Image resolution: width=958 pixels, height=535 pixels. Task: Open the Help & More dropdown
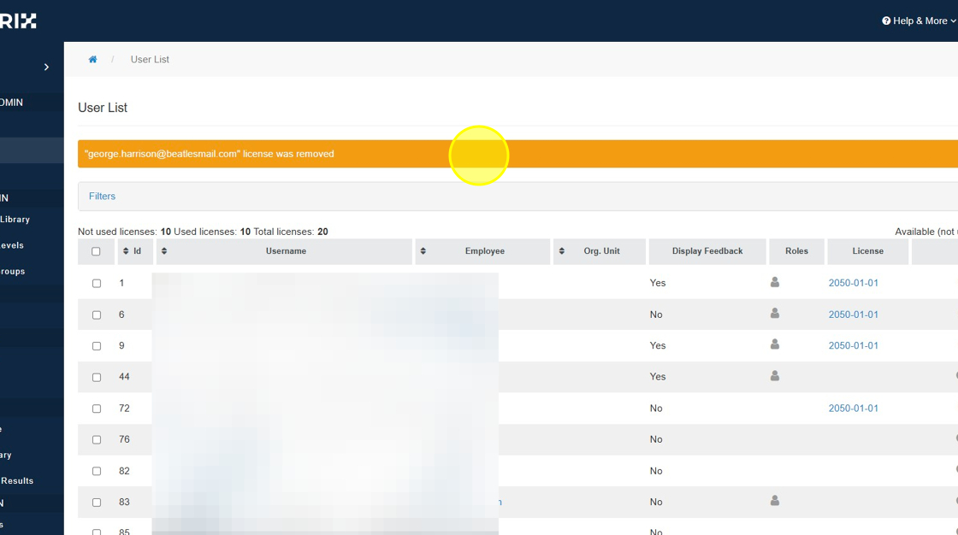click(919, 21)
